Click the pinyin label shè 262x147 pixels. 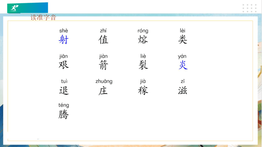[64, 31]
